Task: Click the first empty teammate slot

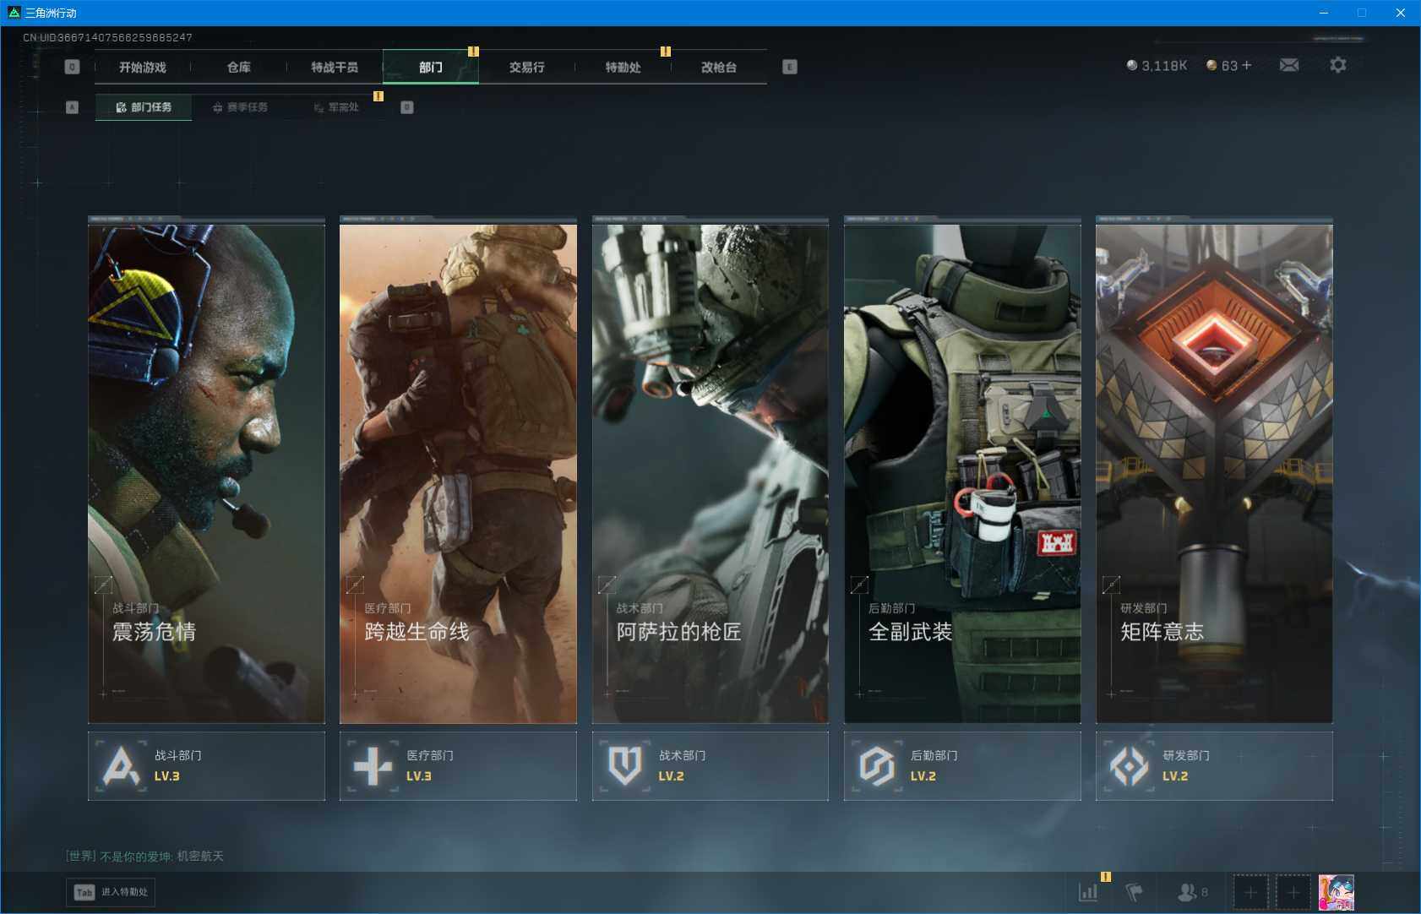Action: 1250,892
